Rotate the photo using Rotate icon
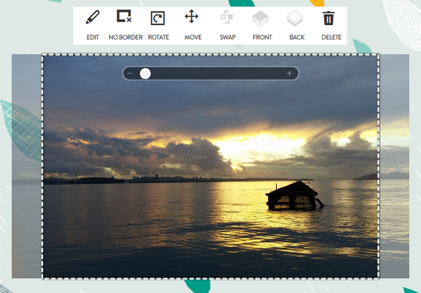 [x=157, y=18]
